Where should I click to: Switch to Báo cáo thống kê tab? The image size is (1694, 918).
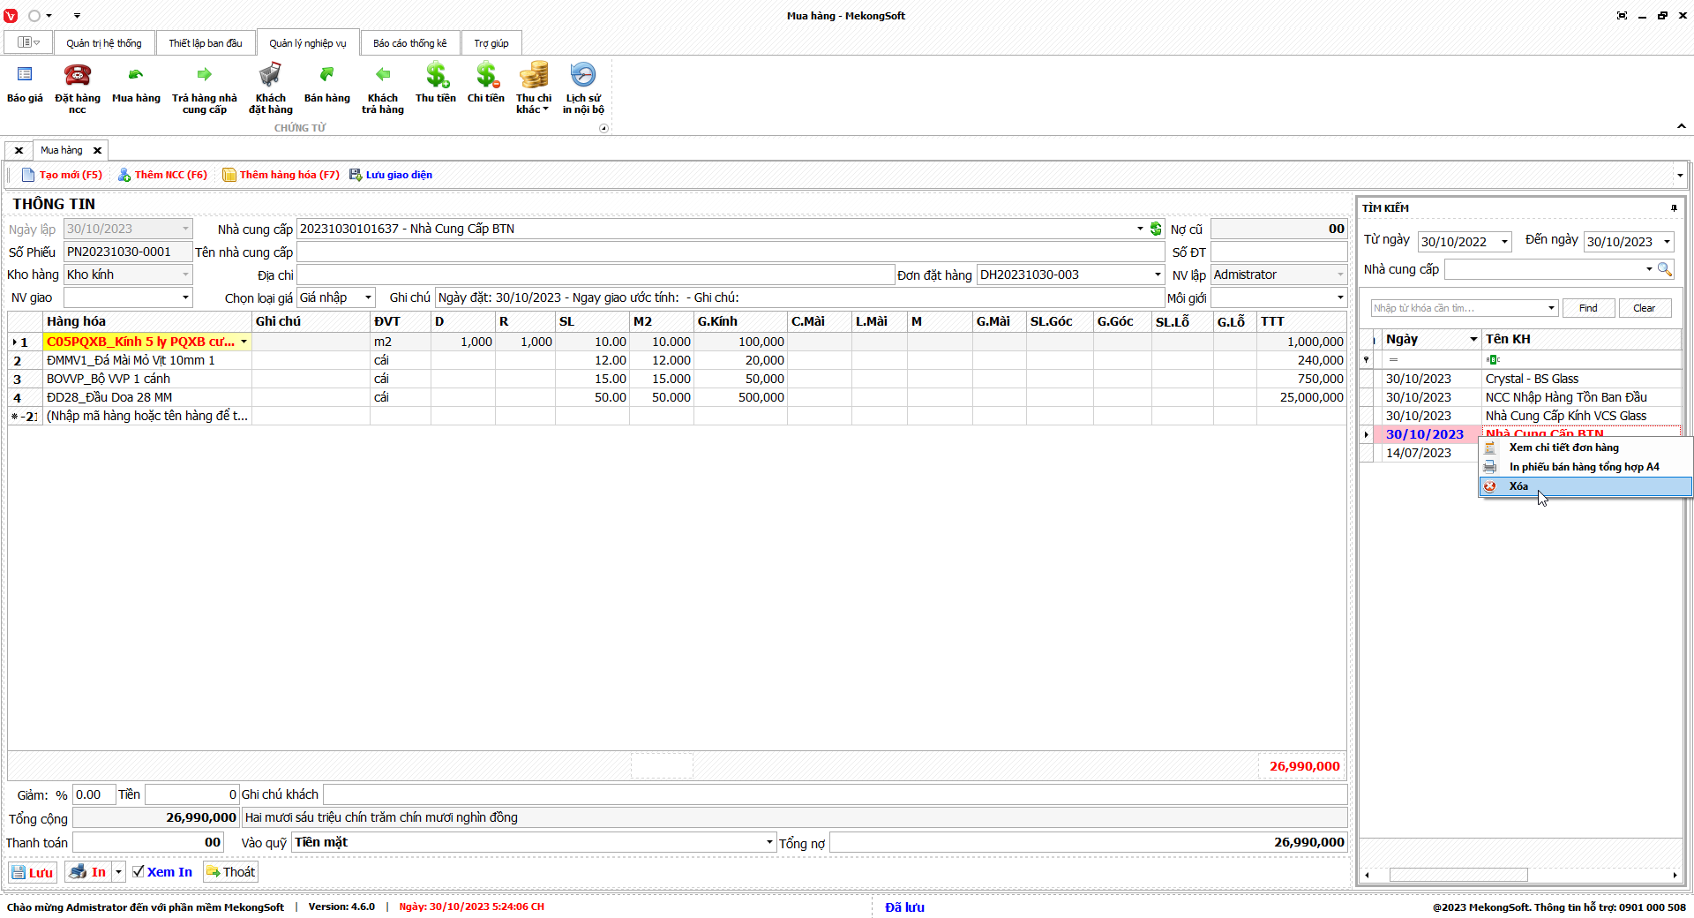[x=409, y=43]
